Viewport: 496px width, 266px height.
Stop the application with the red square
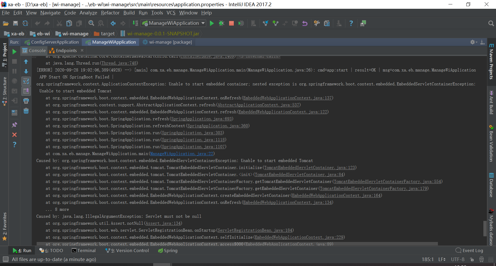pyautogui.click(x=231, y=23)
